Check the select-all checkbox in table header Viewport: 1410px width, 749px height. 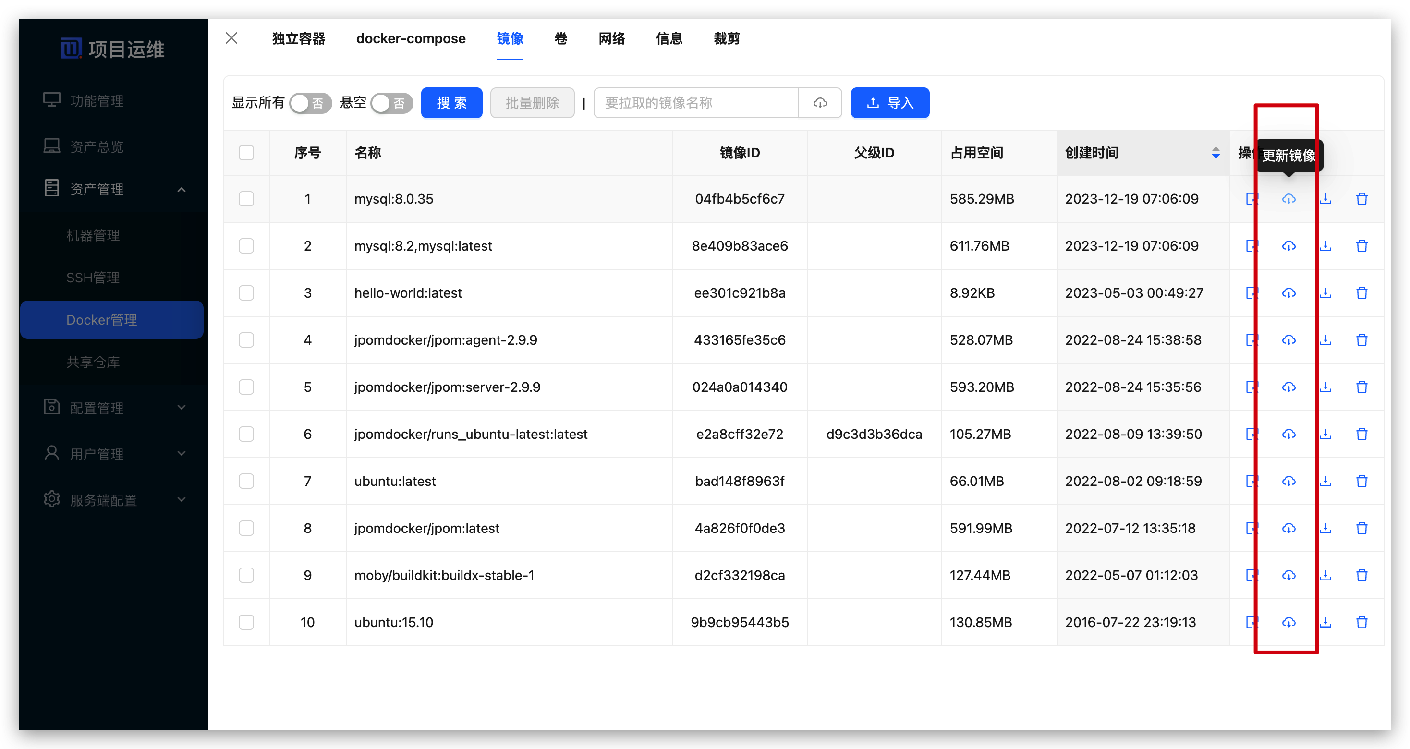246,153
